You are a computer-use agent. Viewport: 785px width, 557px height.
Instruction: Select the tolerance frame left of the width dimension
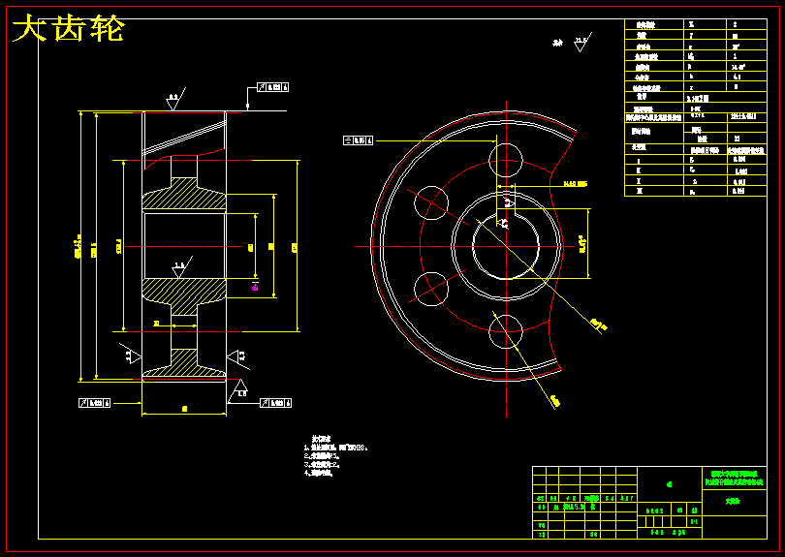tap(94, 403)
